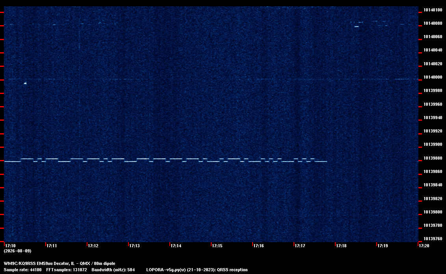Click the 17:16 time label
446x274 pixels.
click(258, 246)
